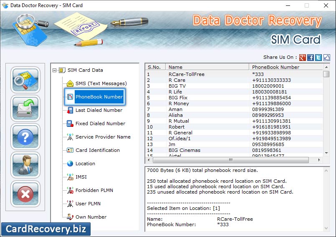Click the User PLMN tower icon
The width and height of the screenshot is (336, 237).
(x=70, y=204)
